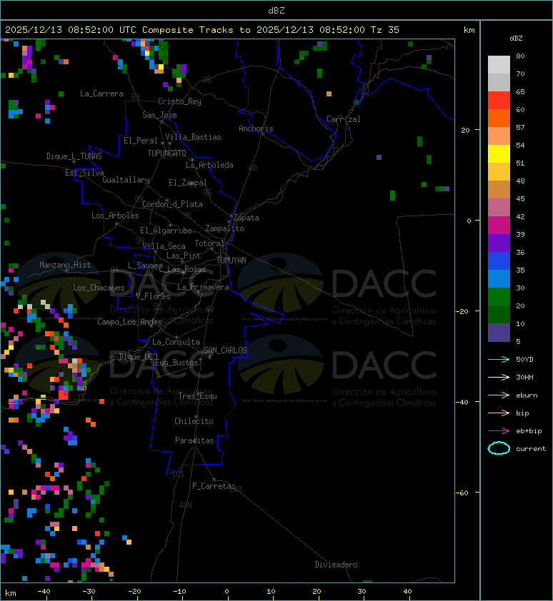Click the Eug_Bustos label
The height and width of the screenshot is (601, 553).
point(176,363)
